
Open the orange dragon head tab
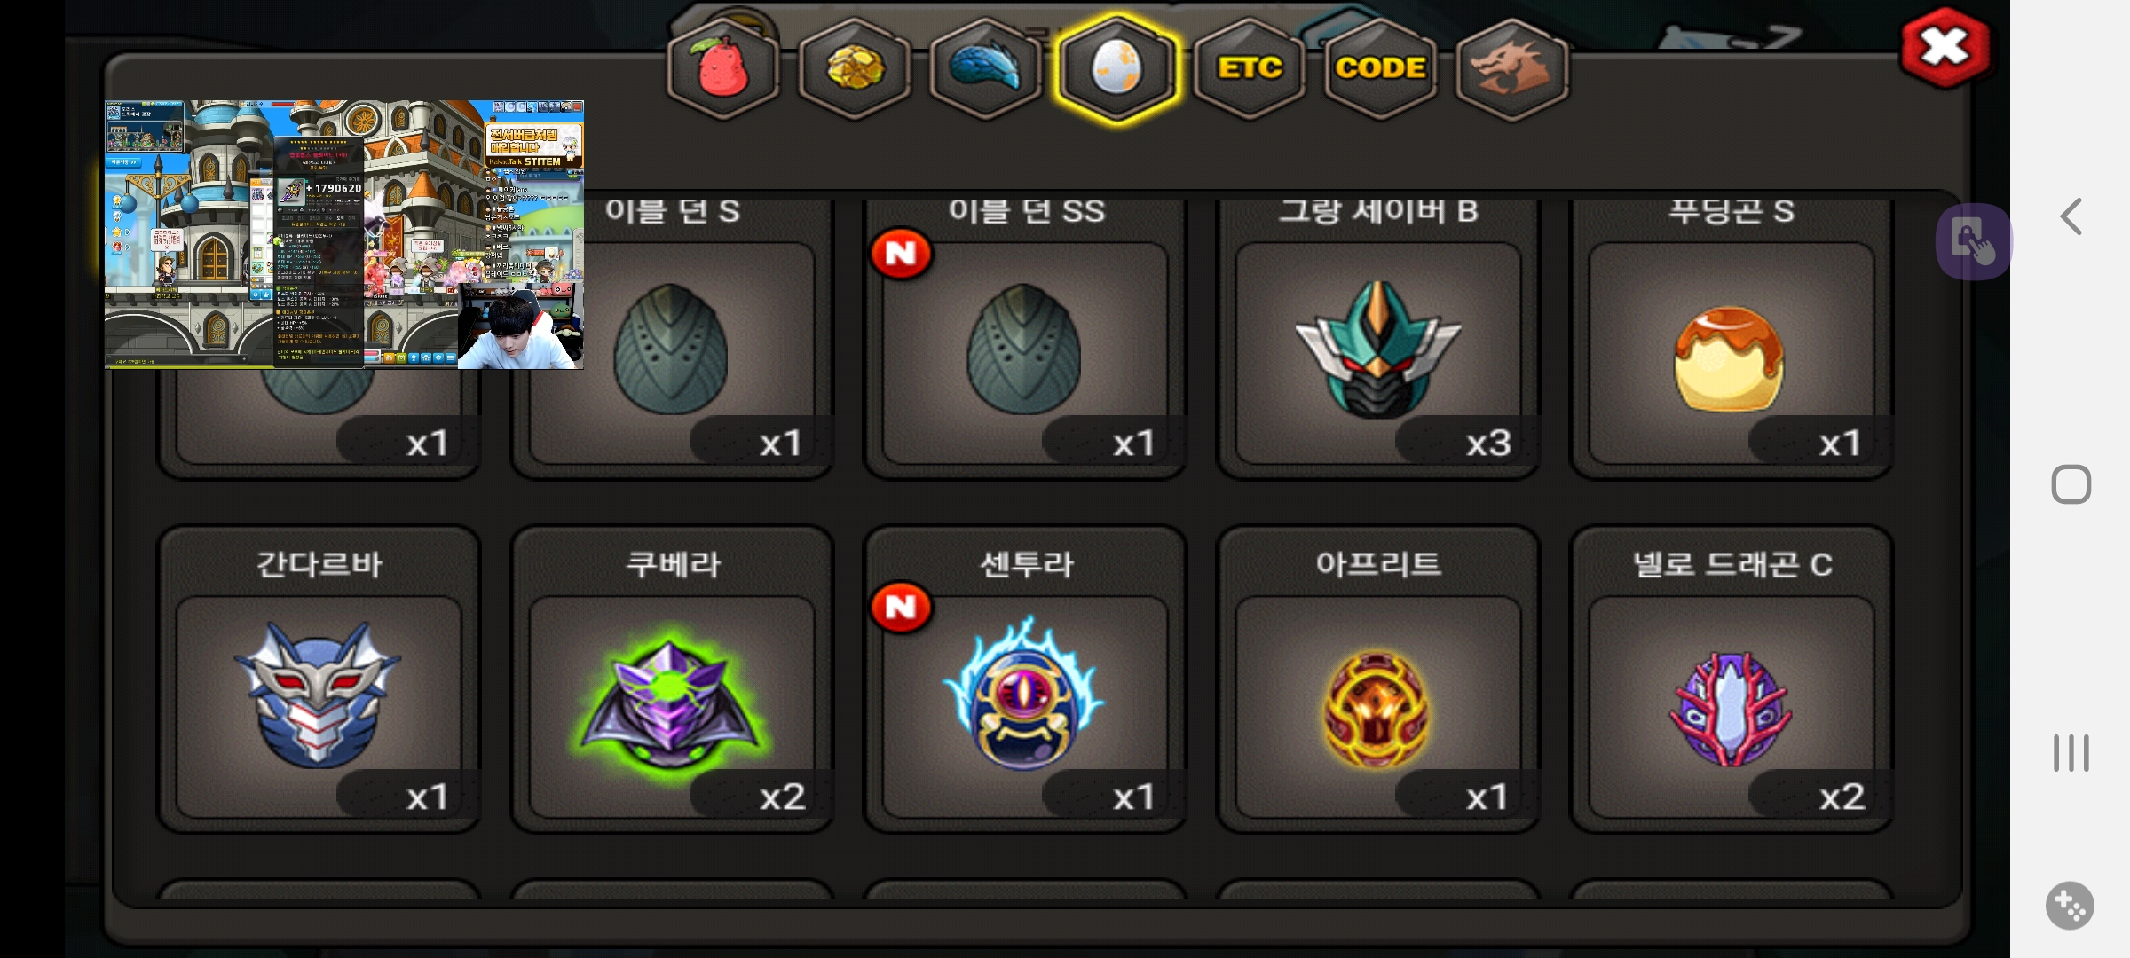pos(1511,69)
